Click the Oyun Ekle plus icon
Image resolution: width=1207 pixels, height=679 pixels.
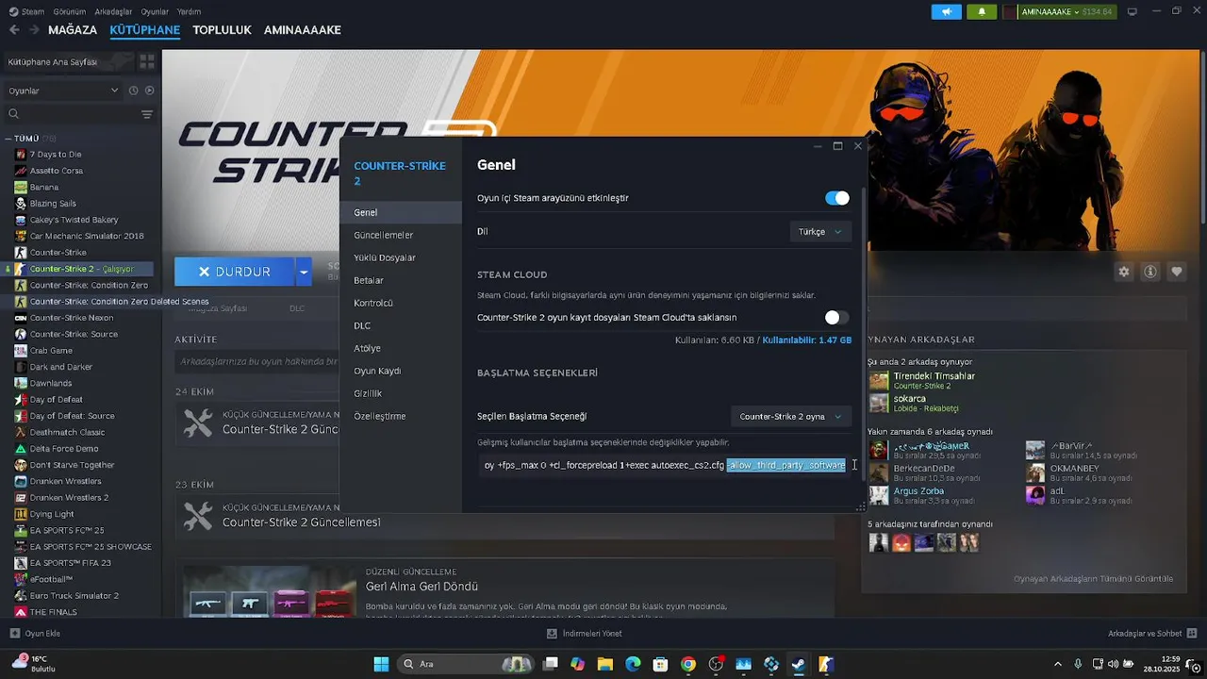click(x=14, y=634)
